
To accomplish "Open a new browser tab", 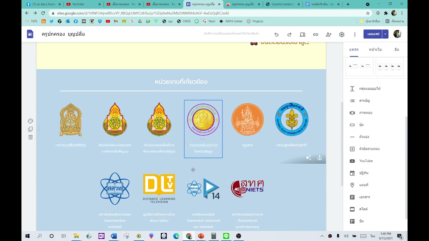I will pyautogui.click(x=348, y=4).
